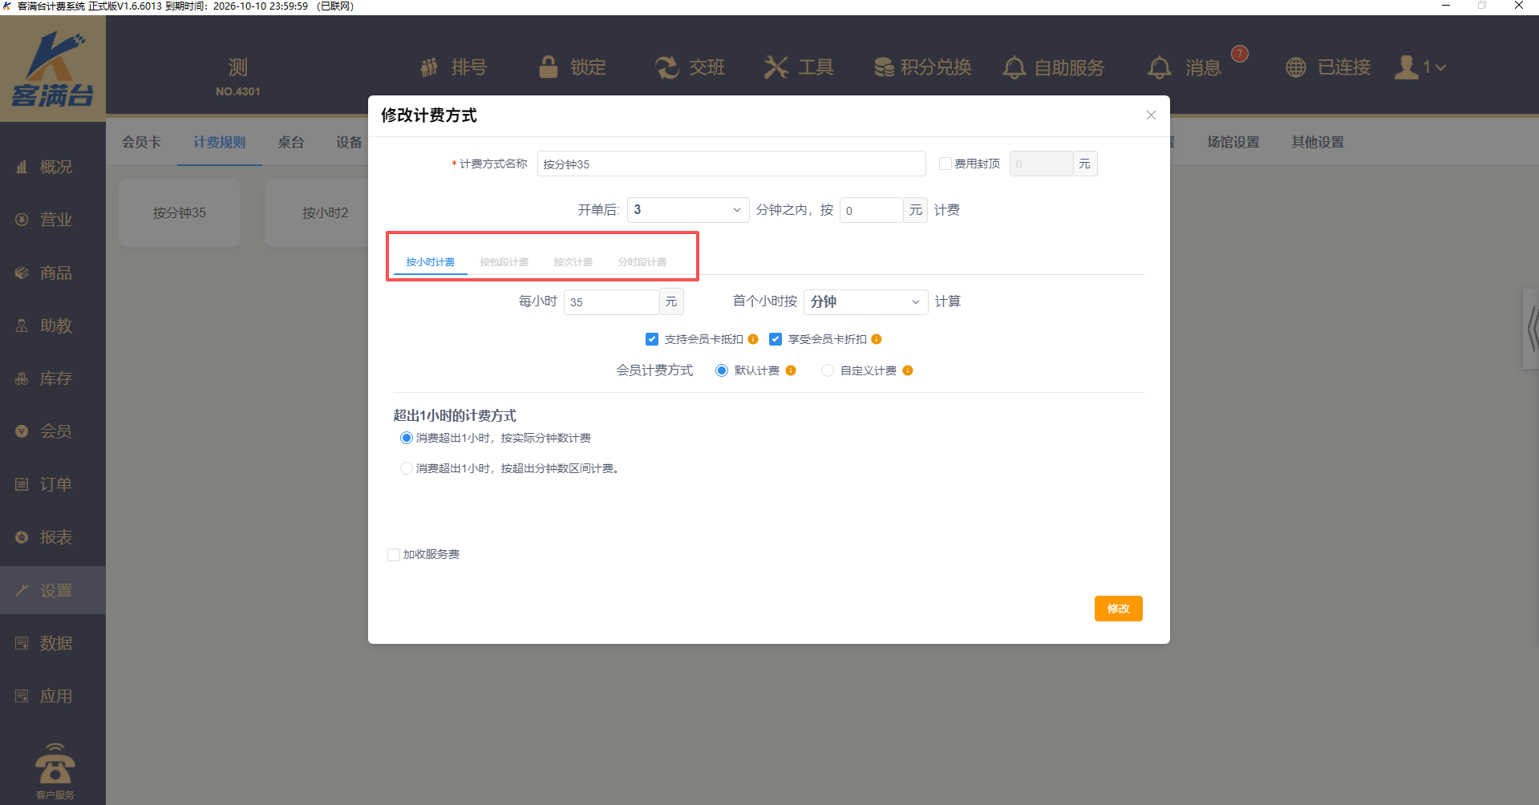
Task: Enable the 费用封顶 checkbox
Action: pos(946,164)
